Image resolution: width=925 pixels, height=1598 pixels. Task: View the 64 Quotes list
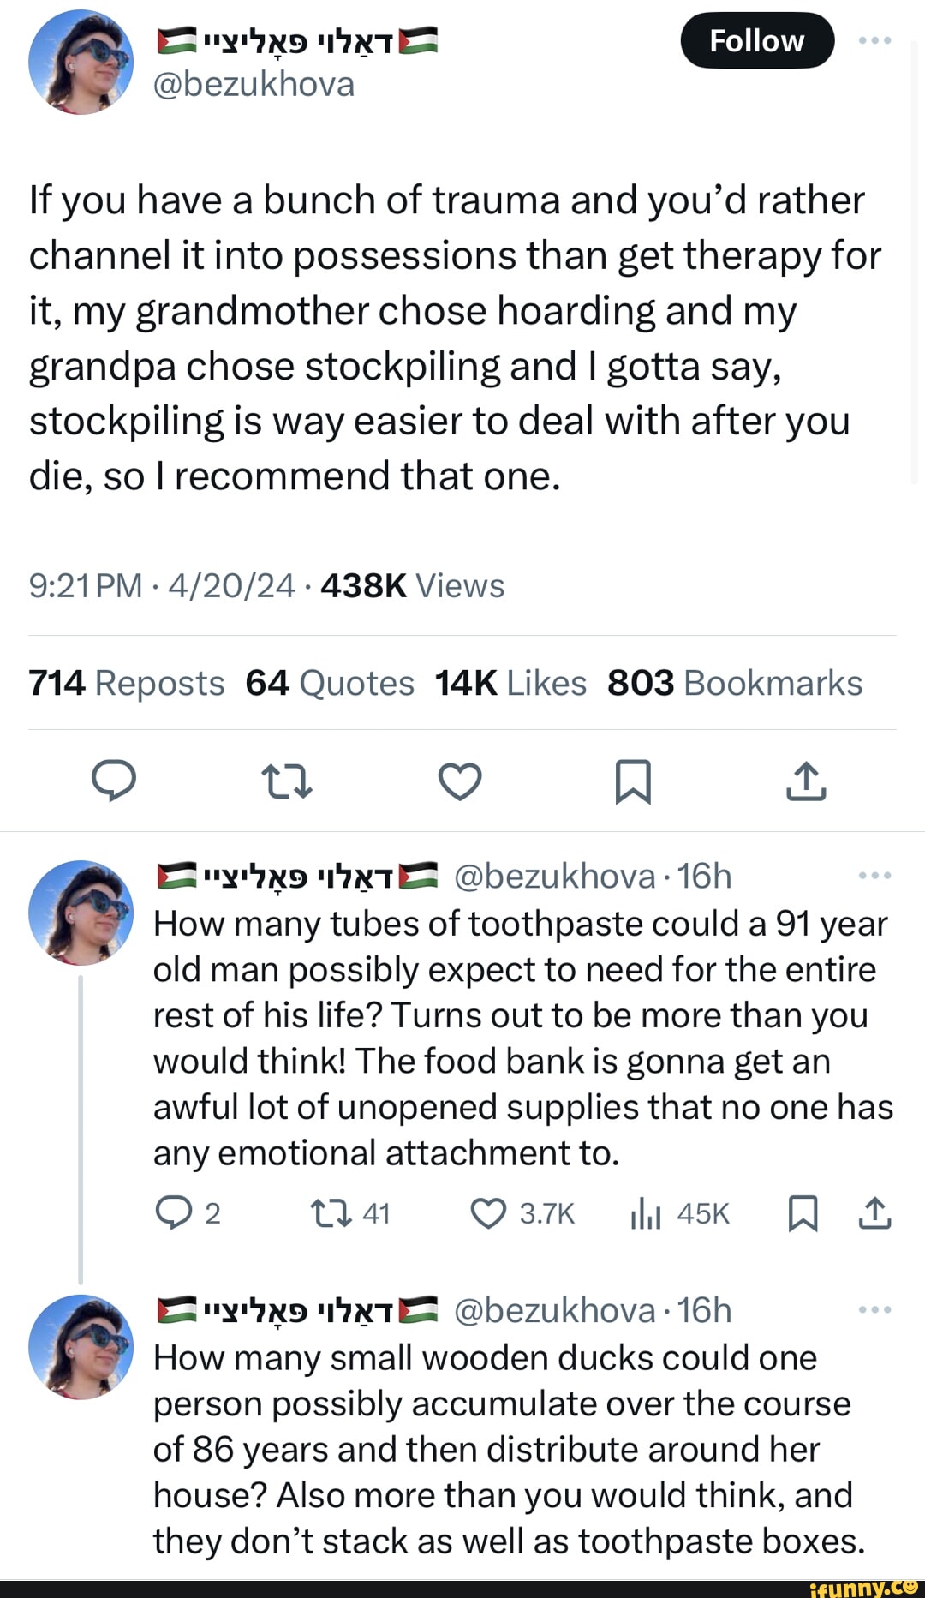[329, 683]
